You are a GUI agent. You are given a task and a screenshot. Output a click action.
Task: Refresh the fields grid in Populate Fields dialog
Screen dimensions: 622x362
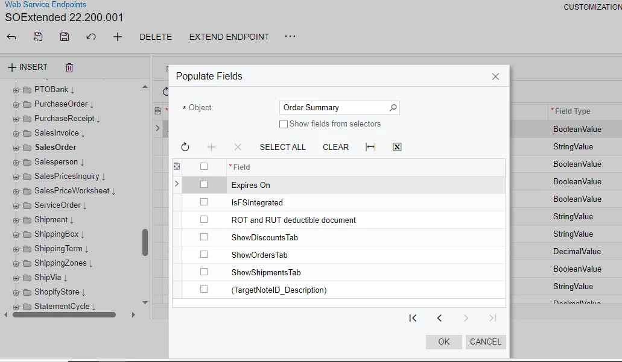(185, 146)
